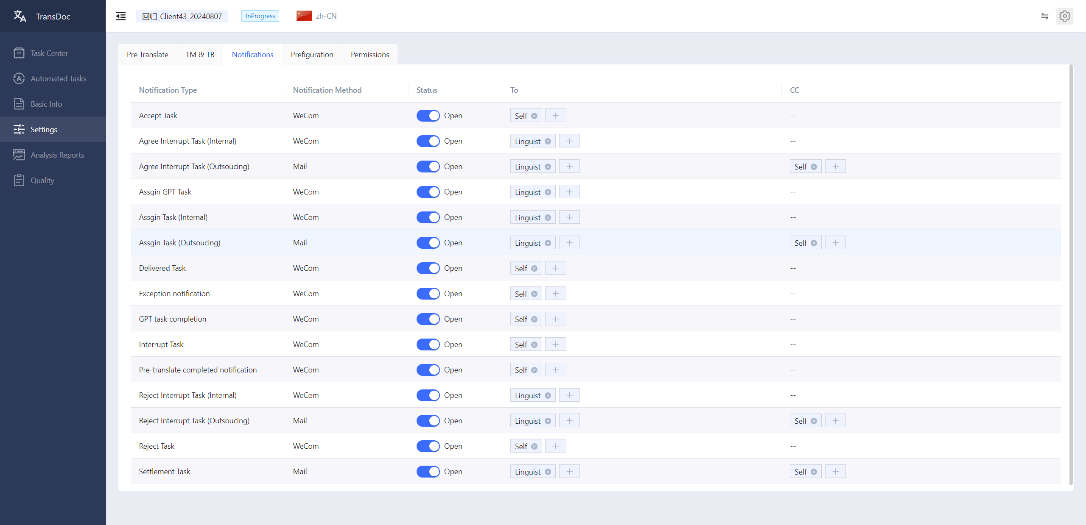Viewport: 1086px width, 525px height.
Task: Click the Settings sliders icon in the sidebar
Action: point(19,129)
